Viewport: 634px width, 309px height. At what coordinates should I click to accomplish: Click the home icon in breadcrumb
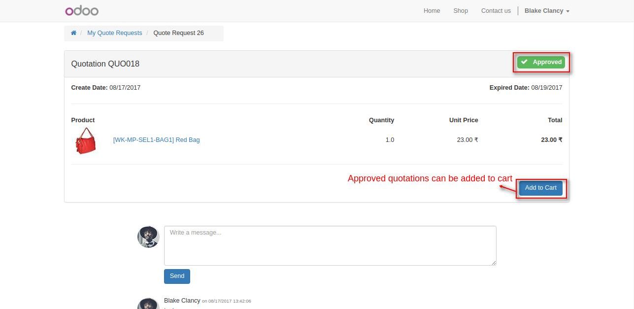coord(73,33)
